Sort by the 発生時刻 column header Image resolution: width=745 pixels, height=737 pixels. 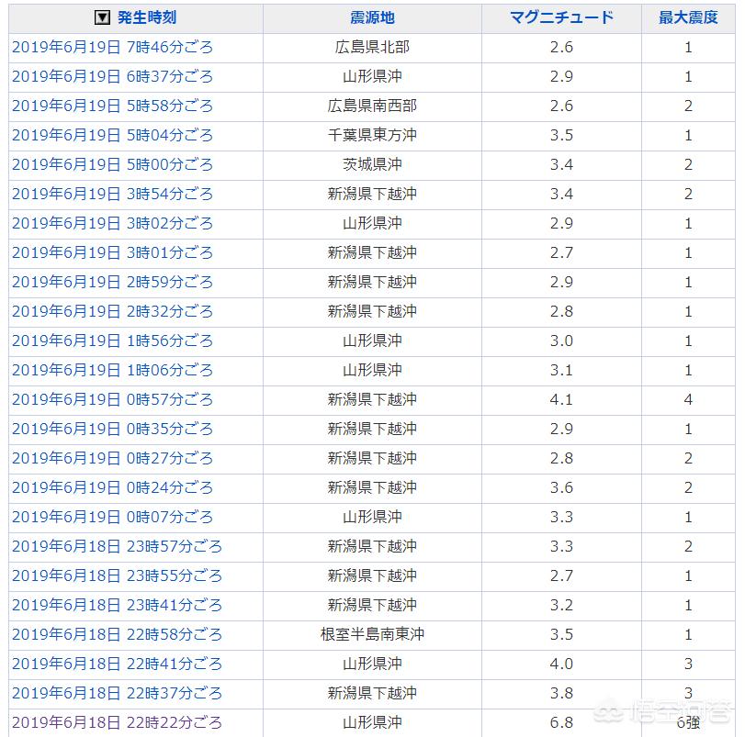[x=147, y=18]
